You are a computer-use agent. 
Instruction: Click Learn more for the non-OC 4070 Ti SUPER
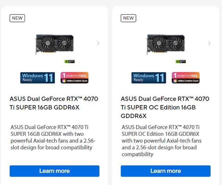(x=54, y=171)
